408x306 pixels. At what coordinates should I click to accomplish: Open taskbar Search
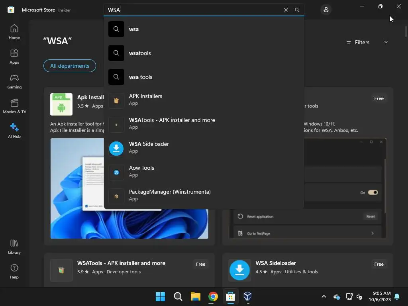click(178, 296)
